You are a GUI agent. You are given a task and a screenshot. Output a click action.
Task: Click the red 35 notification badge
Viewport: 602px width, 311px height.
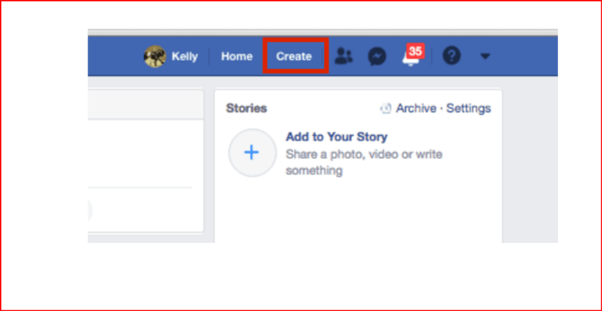(416, 51)
